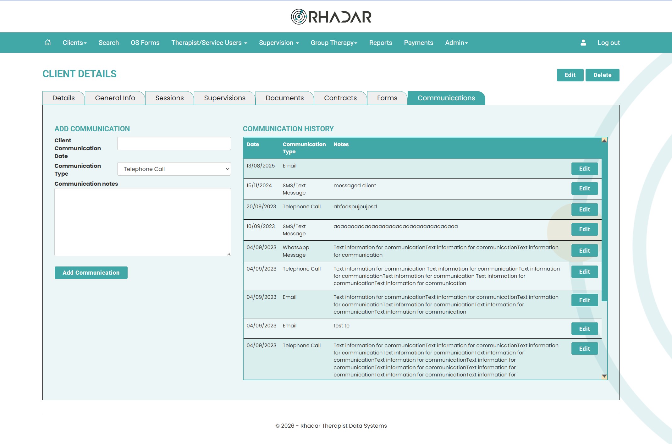Click the 10/09/2023 date cell
Screen dimensions: 672x444
[x=261, y=226]
